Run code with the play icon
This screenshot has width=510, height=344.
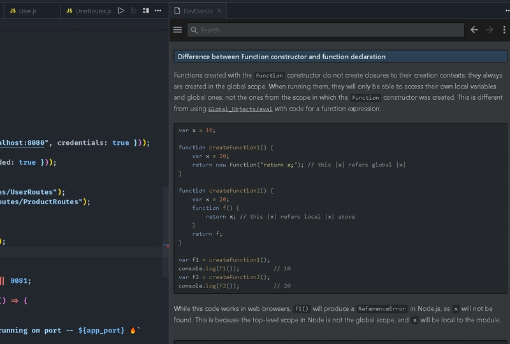click(x=120, y=11)
